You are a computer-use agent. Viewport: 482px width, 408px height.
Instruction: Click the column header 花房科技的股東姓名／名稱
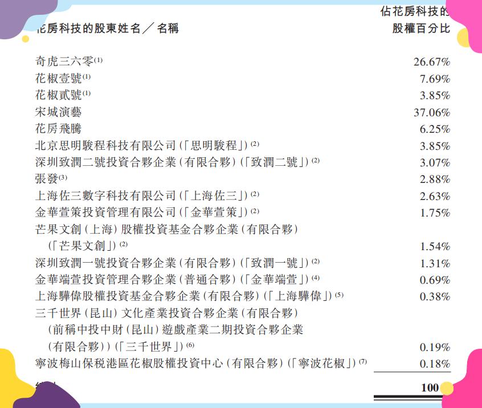107,28
